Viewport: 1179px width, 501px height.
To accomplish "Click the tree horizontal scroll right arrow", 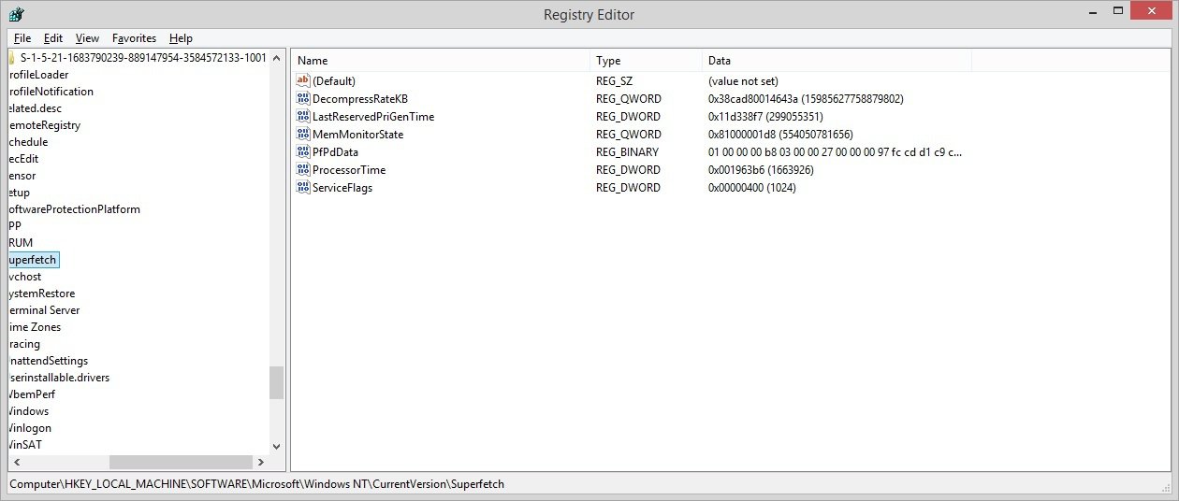I will click(260, 462).
